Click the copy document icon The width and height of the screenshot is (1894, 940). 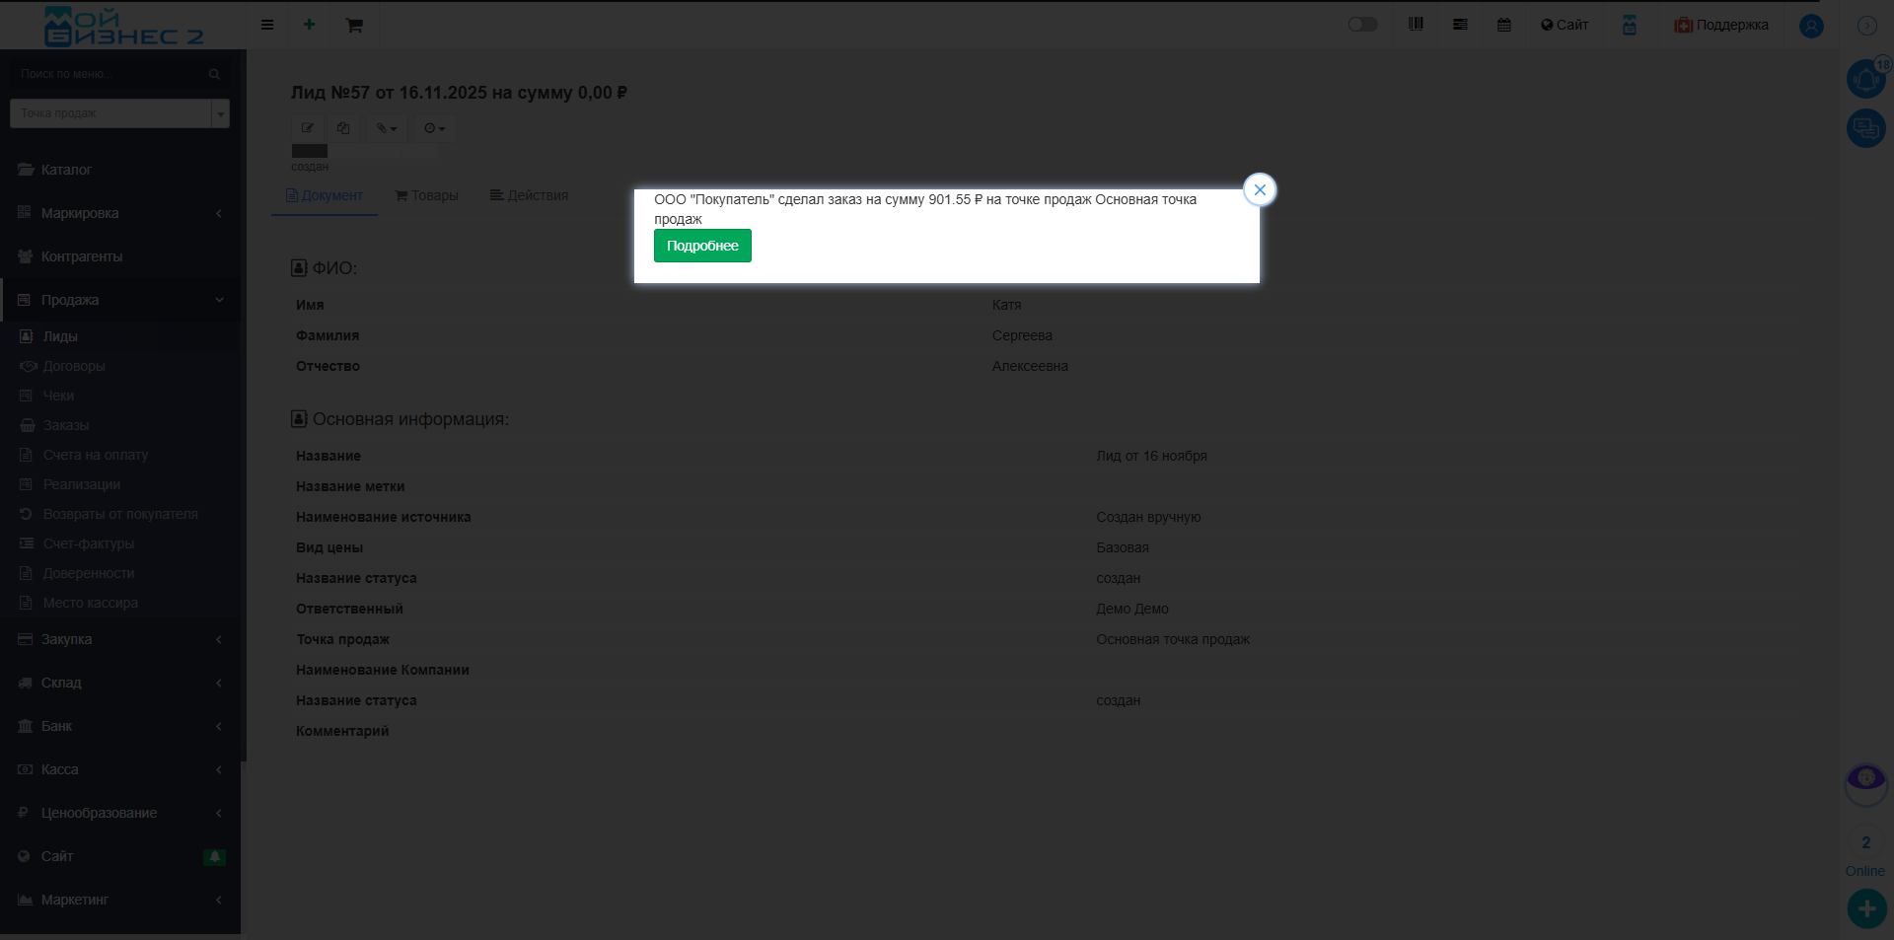[x=343, y=128]
